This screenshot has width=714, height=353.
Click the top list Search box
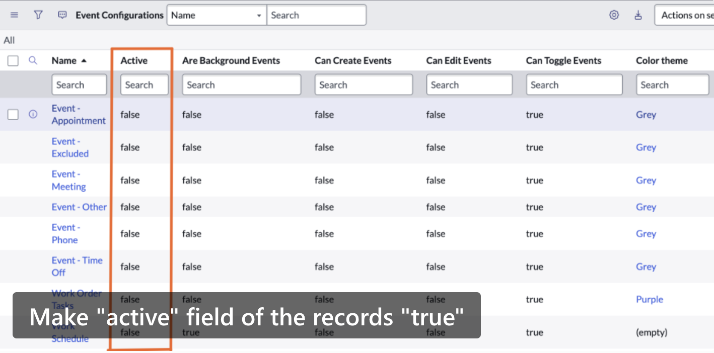[x=316, y=15]
